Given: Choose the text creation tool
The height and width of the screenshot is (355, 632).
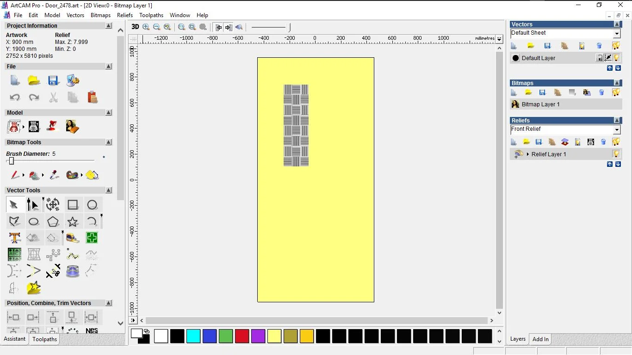Looking at the screenshot, I should click(x=15, y=238).
